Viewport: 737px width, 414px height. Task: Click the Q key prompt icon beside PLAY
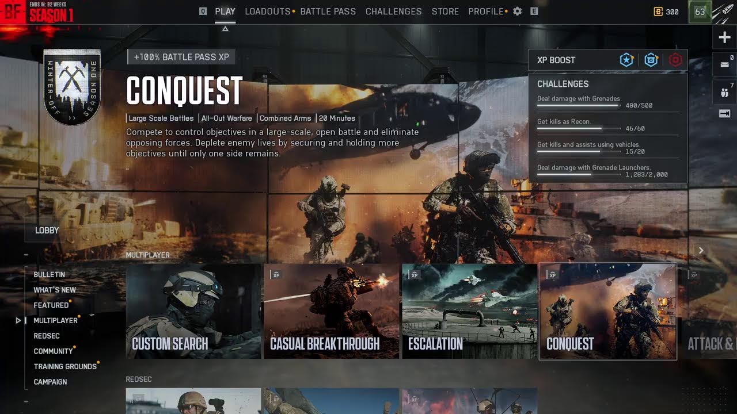[203, 11]
